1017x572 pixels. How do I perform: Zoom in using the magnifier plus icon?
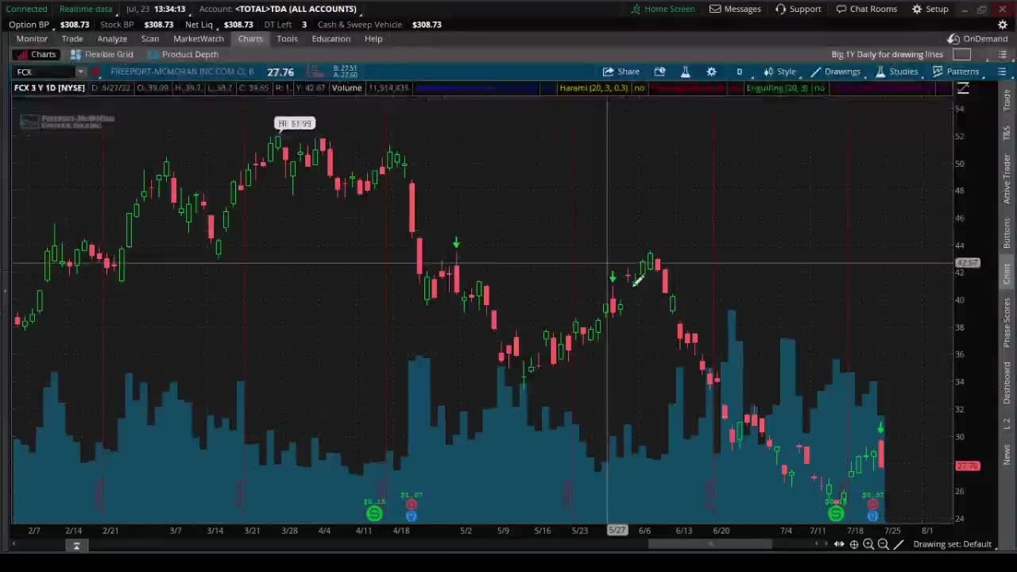[x=868, y=544]
